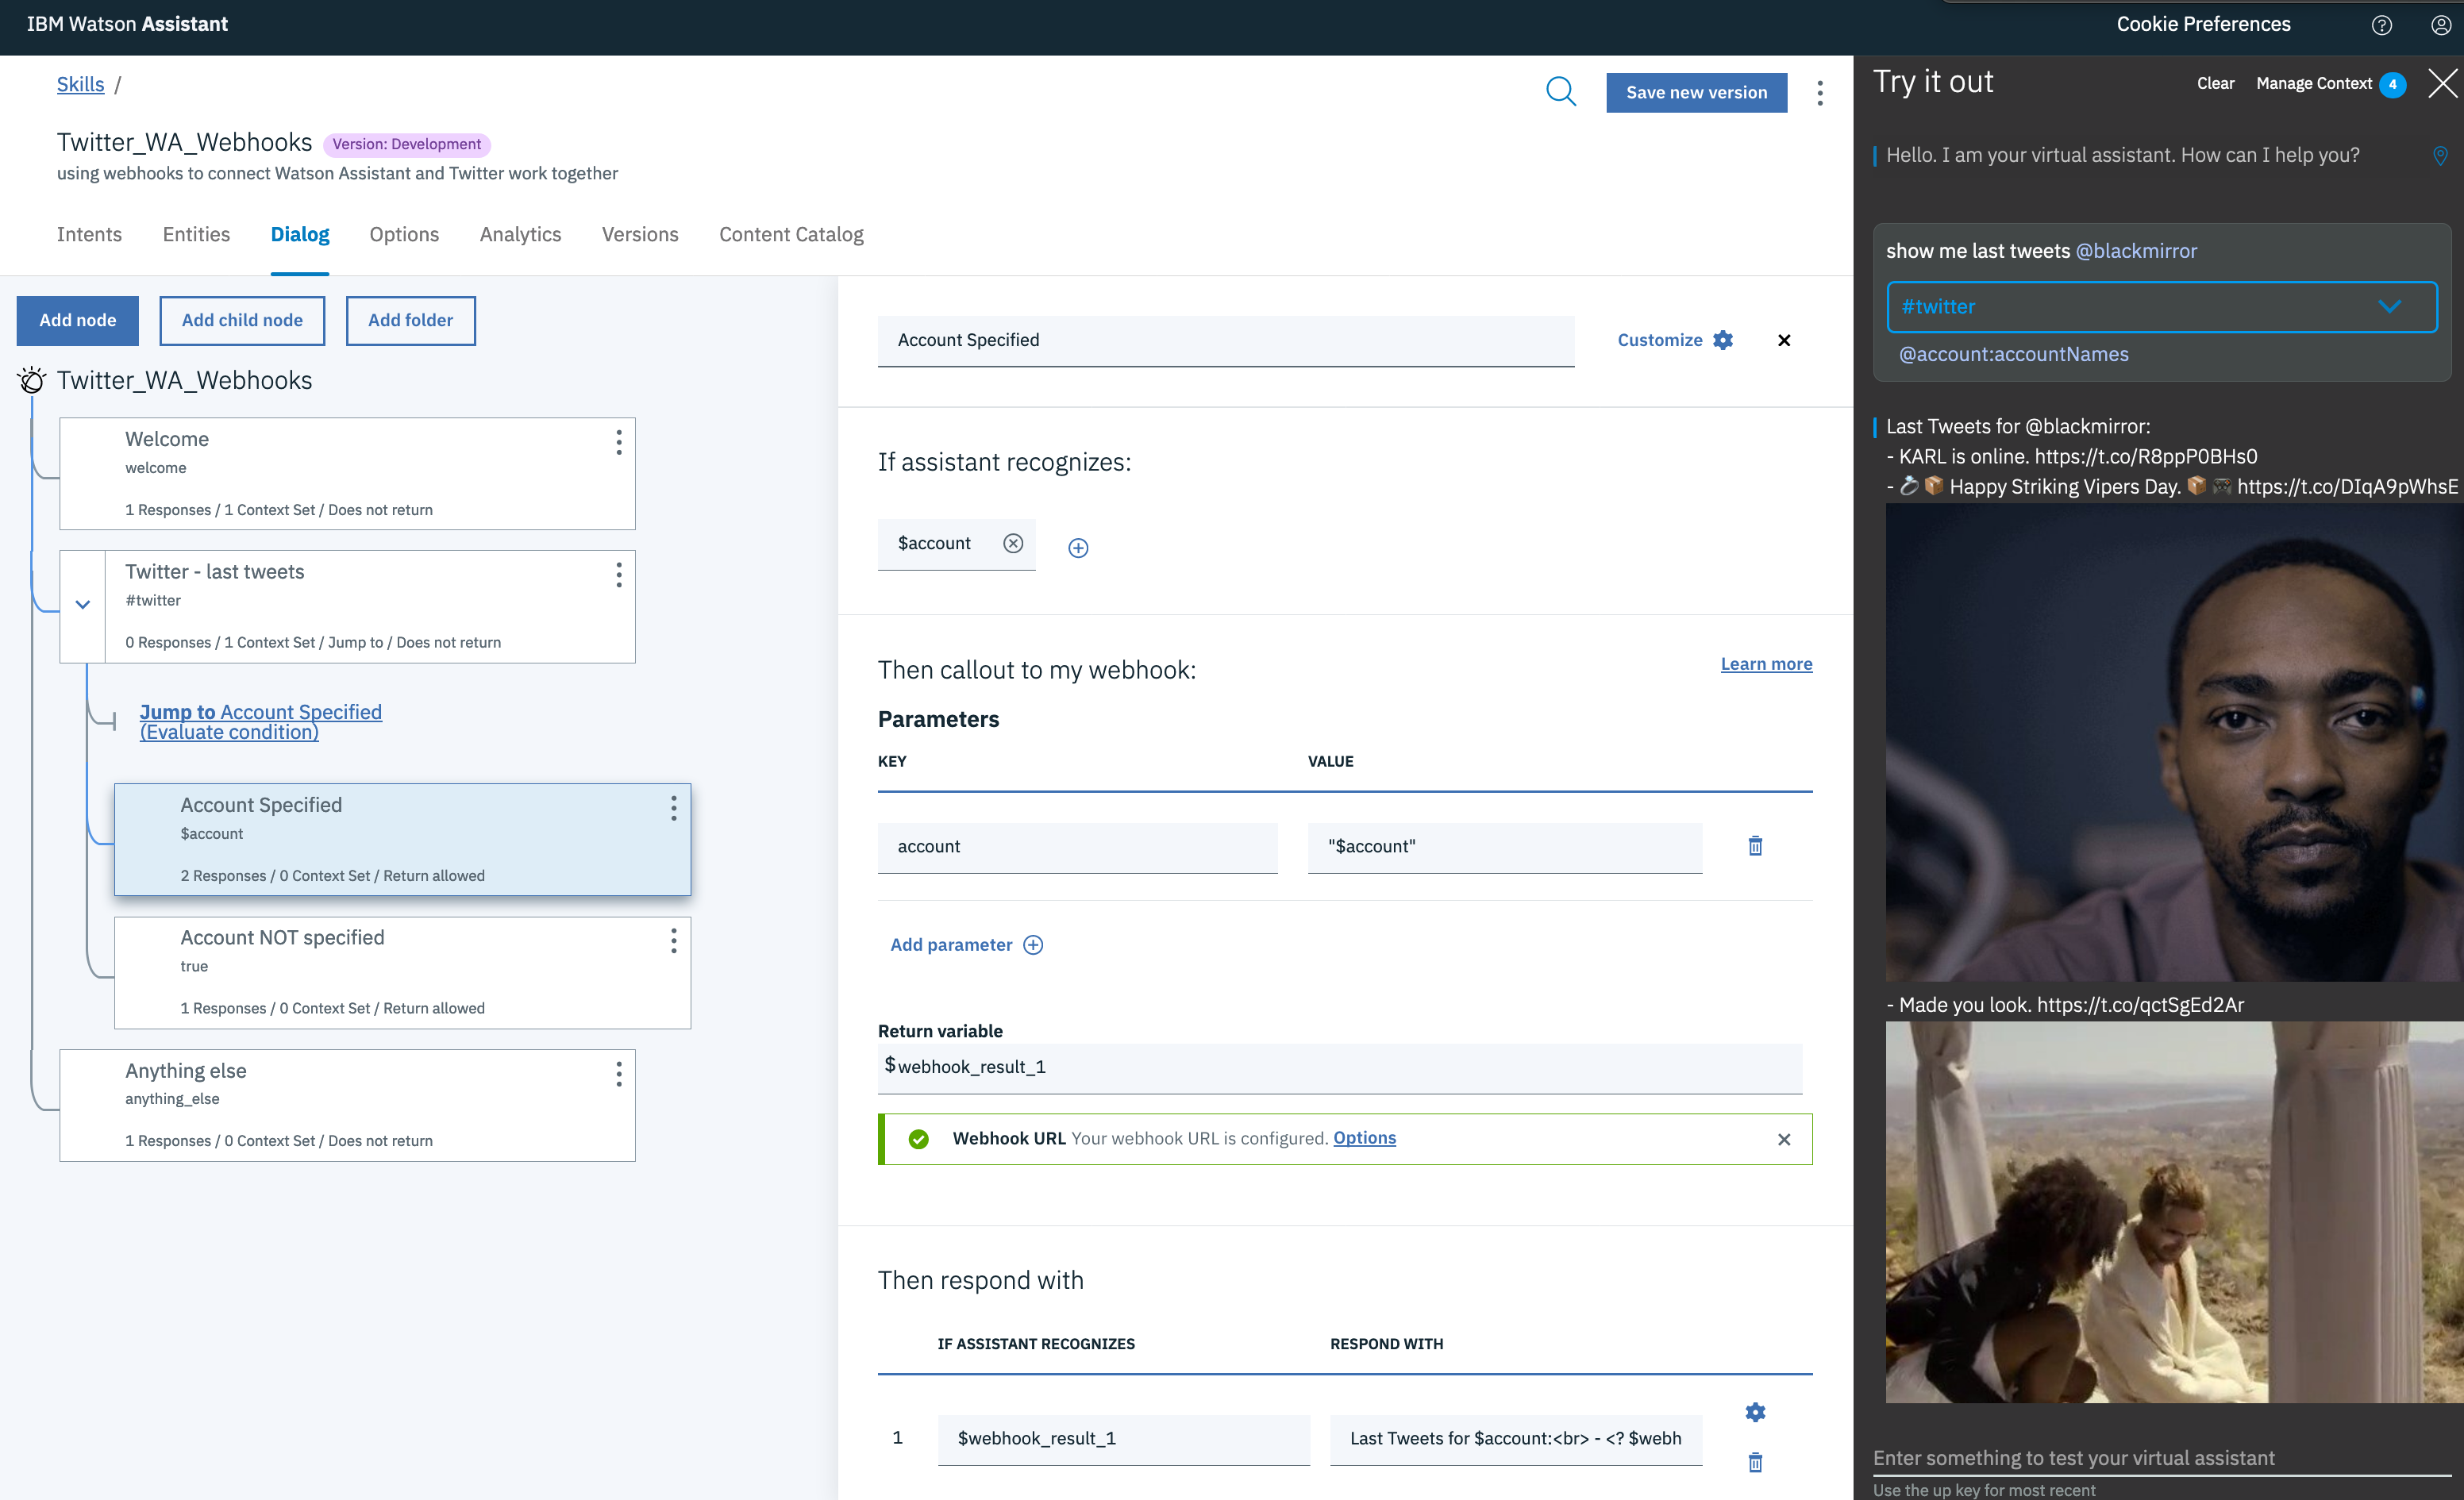Close the Try it out panel
Screen dimensions: 2464x1500
[2442, 83]
